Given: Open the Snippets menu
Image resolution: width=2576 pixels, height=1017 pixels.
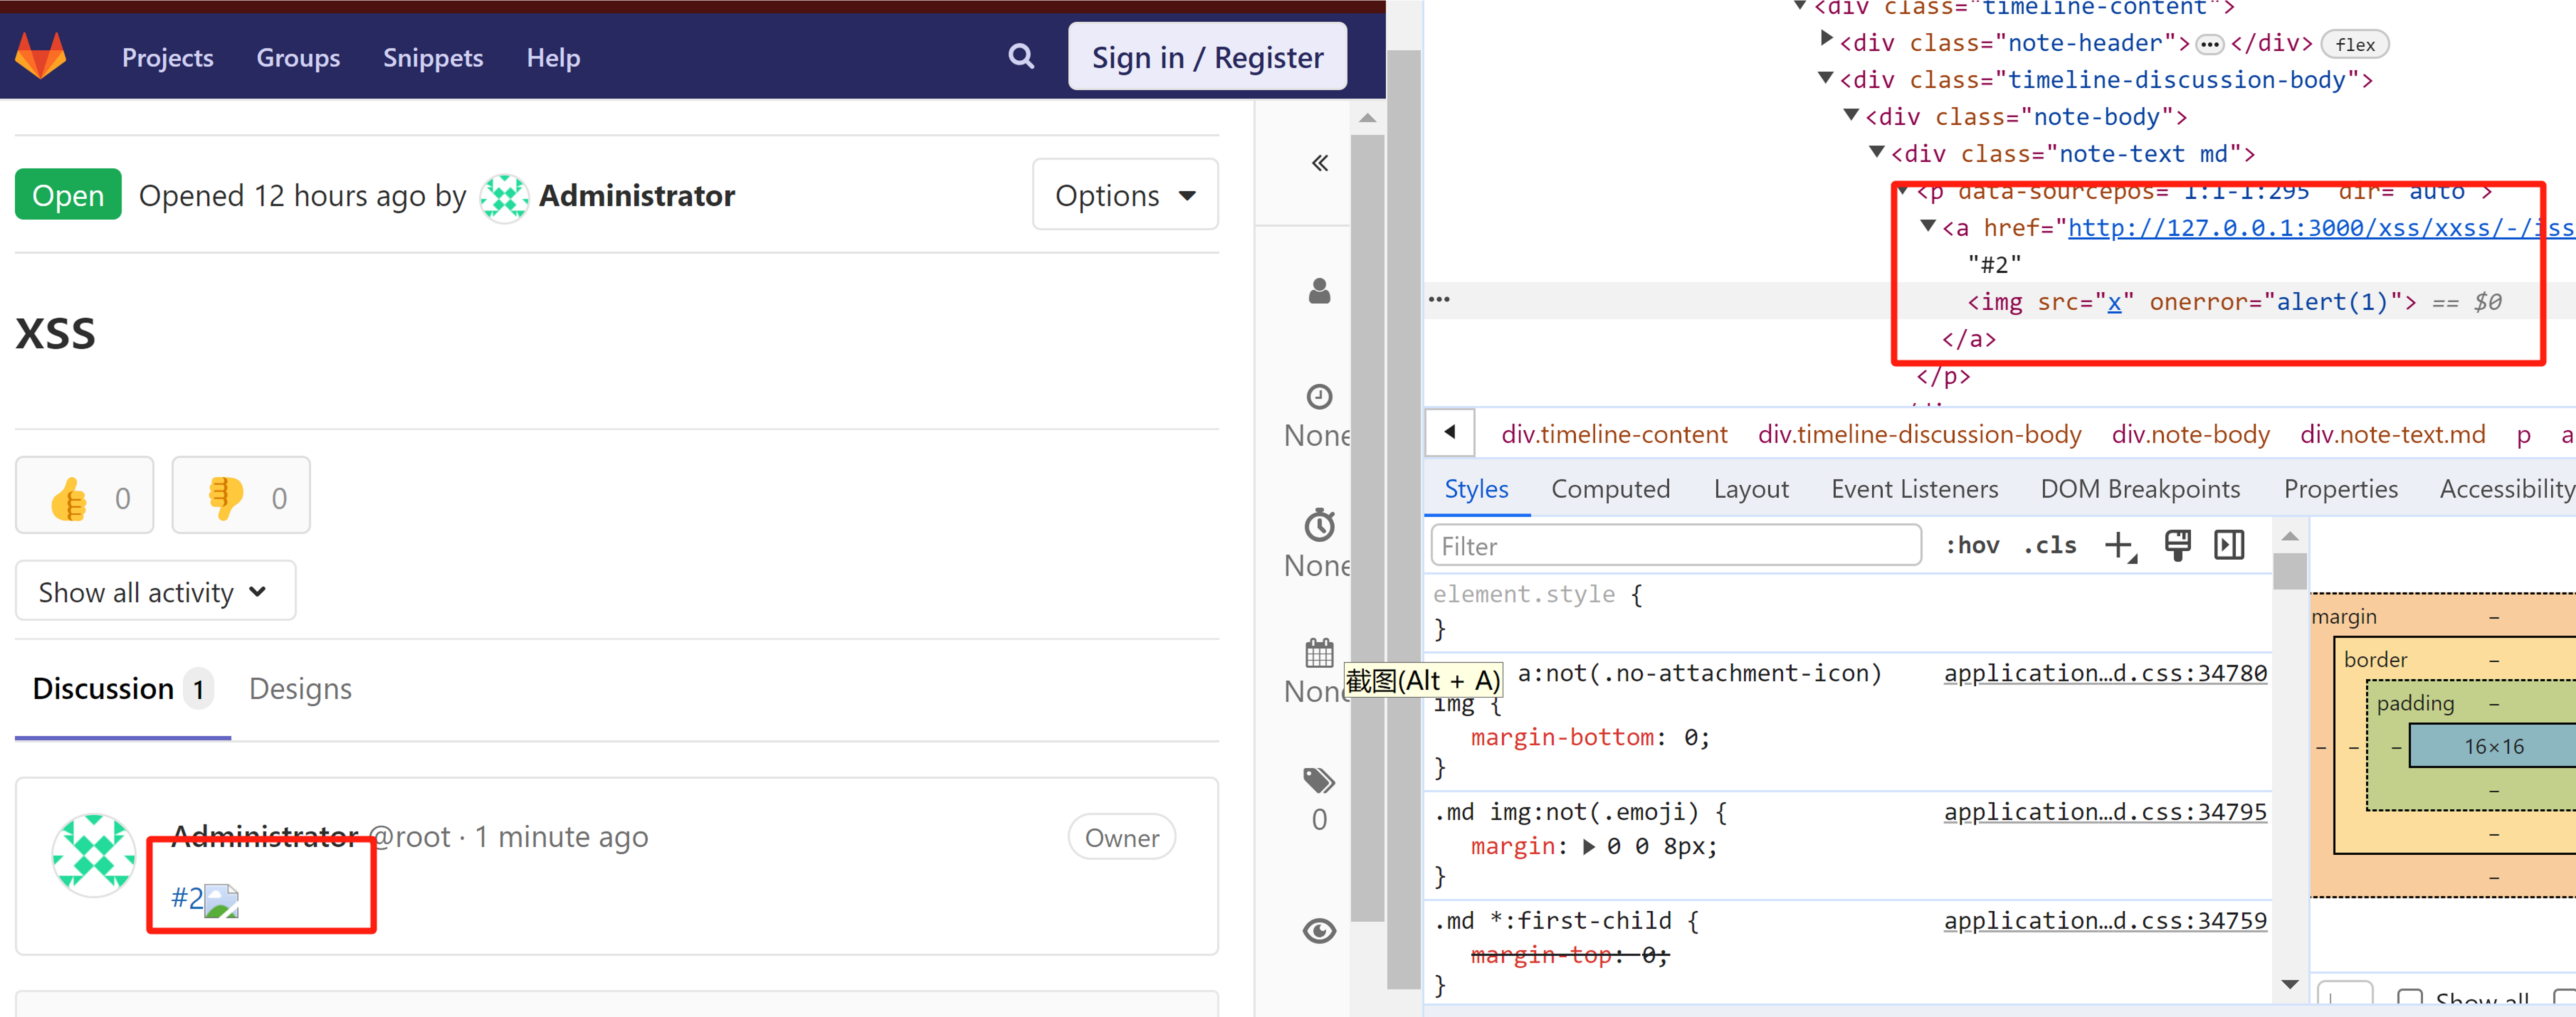Looking at the screenshot, I should pyautogui.click(x=433, y=57).
